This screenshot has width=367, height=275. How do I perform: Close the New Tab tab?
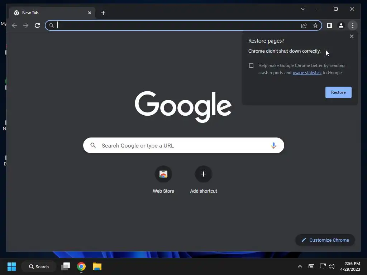tap(89, 13)
